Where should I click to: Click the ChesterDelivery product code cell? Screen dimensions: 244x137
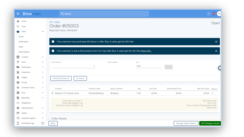click(x=96, y=93)
